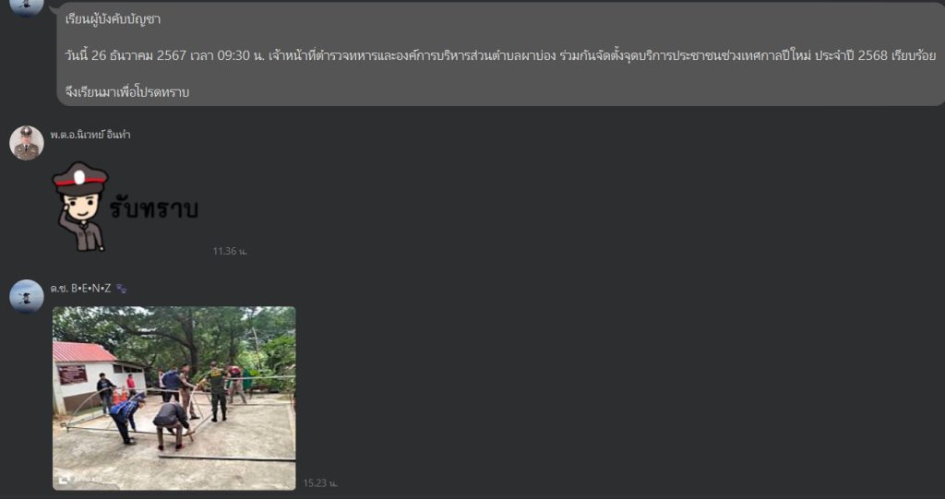The width and height of the screenshot is (945, 499).
Task: Click the camera watermark icon on the photo
Action: tap(64, 480)
